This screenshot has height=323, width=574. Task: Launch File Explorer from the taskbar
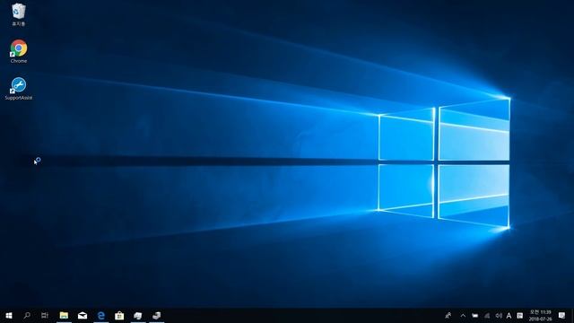point(64,315)
